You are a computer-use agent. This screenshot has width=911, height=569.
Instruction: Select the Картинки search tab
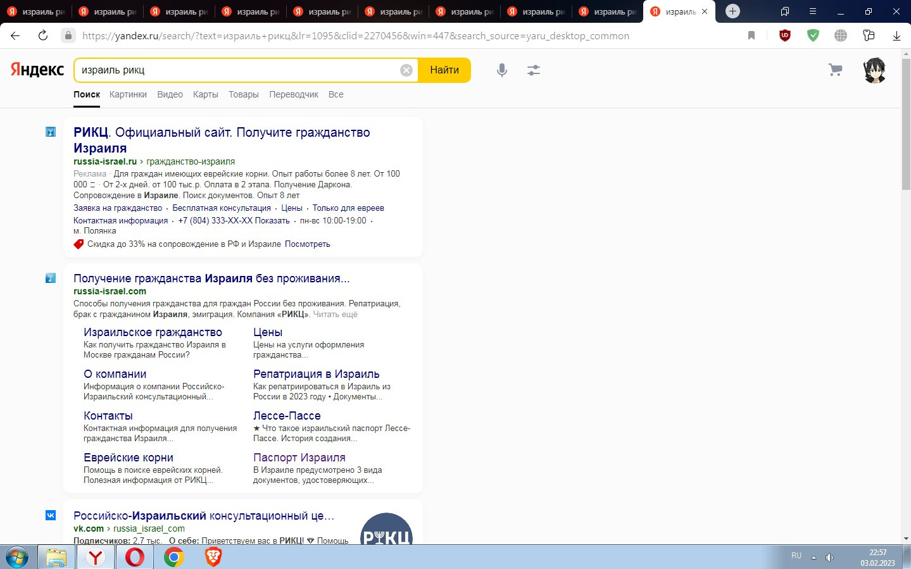coord(128,94)
